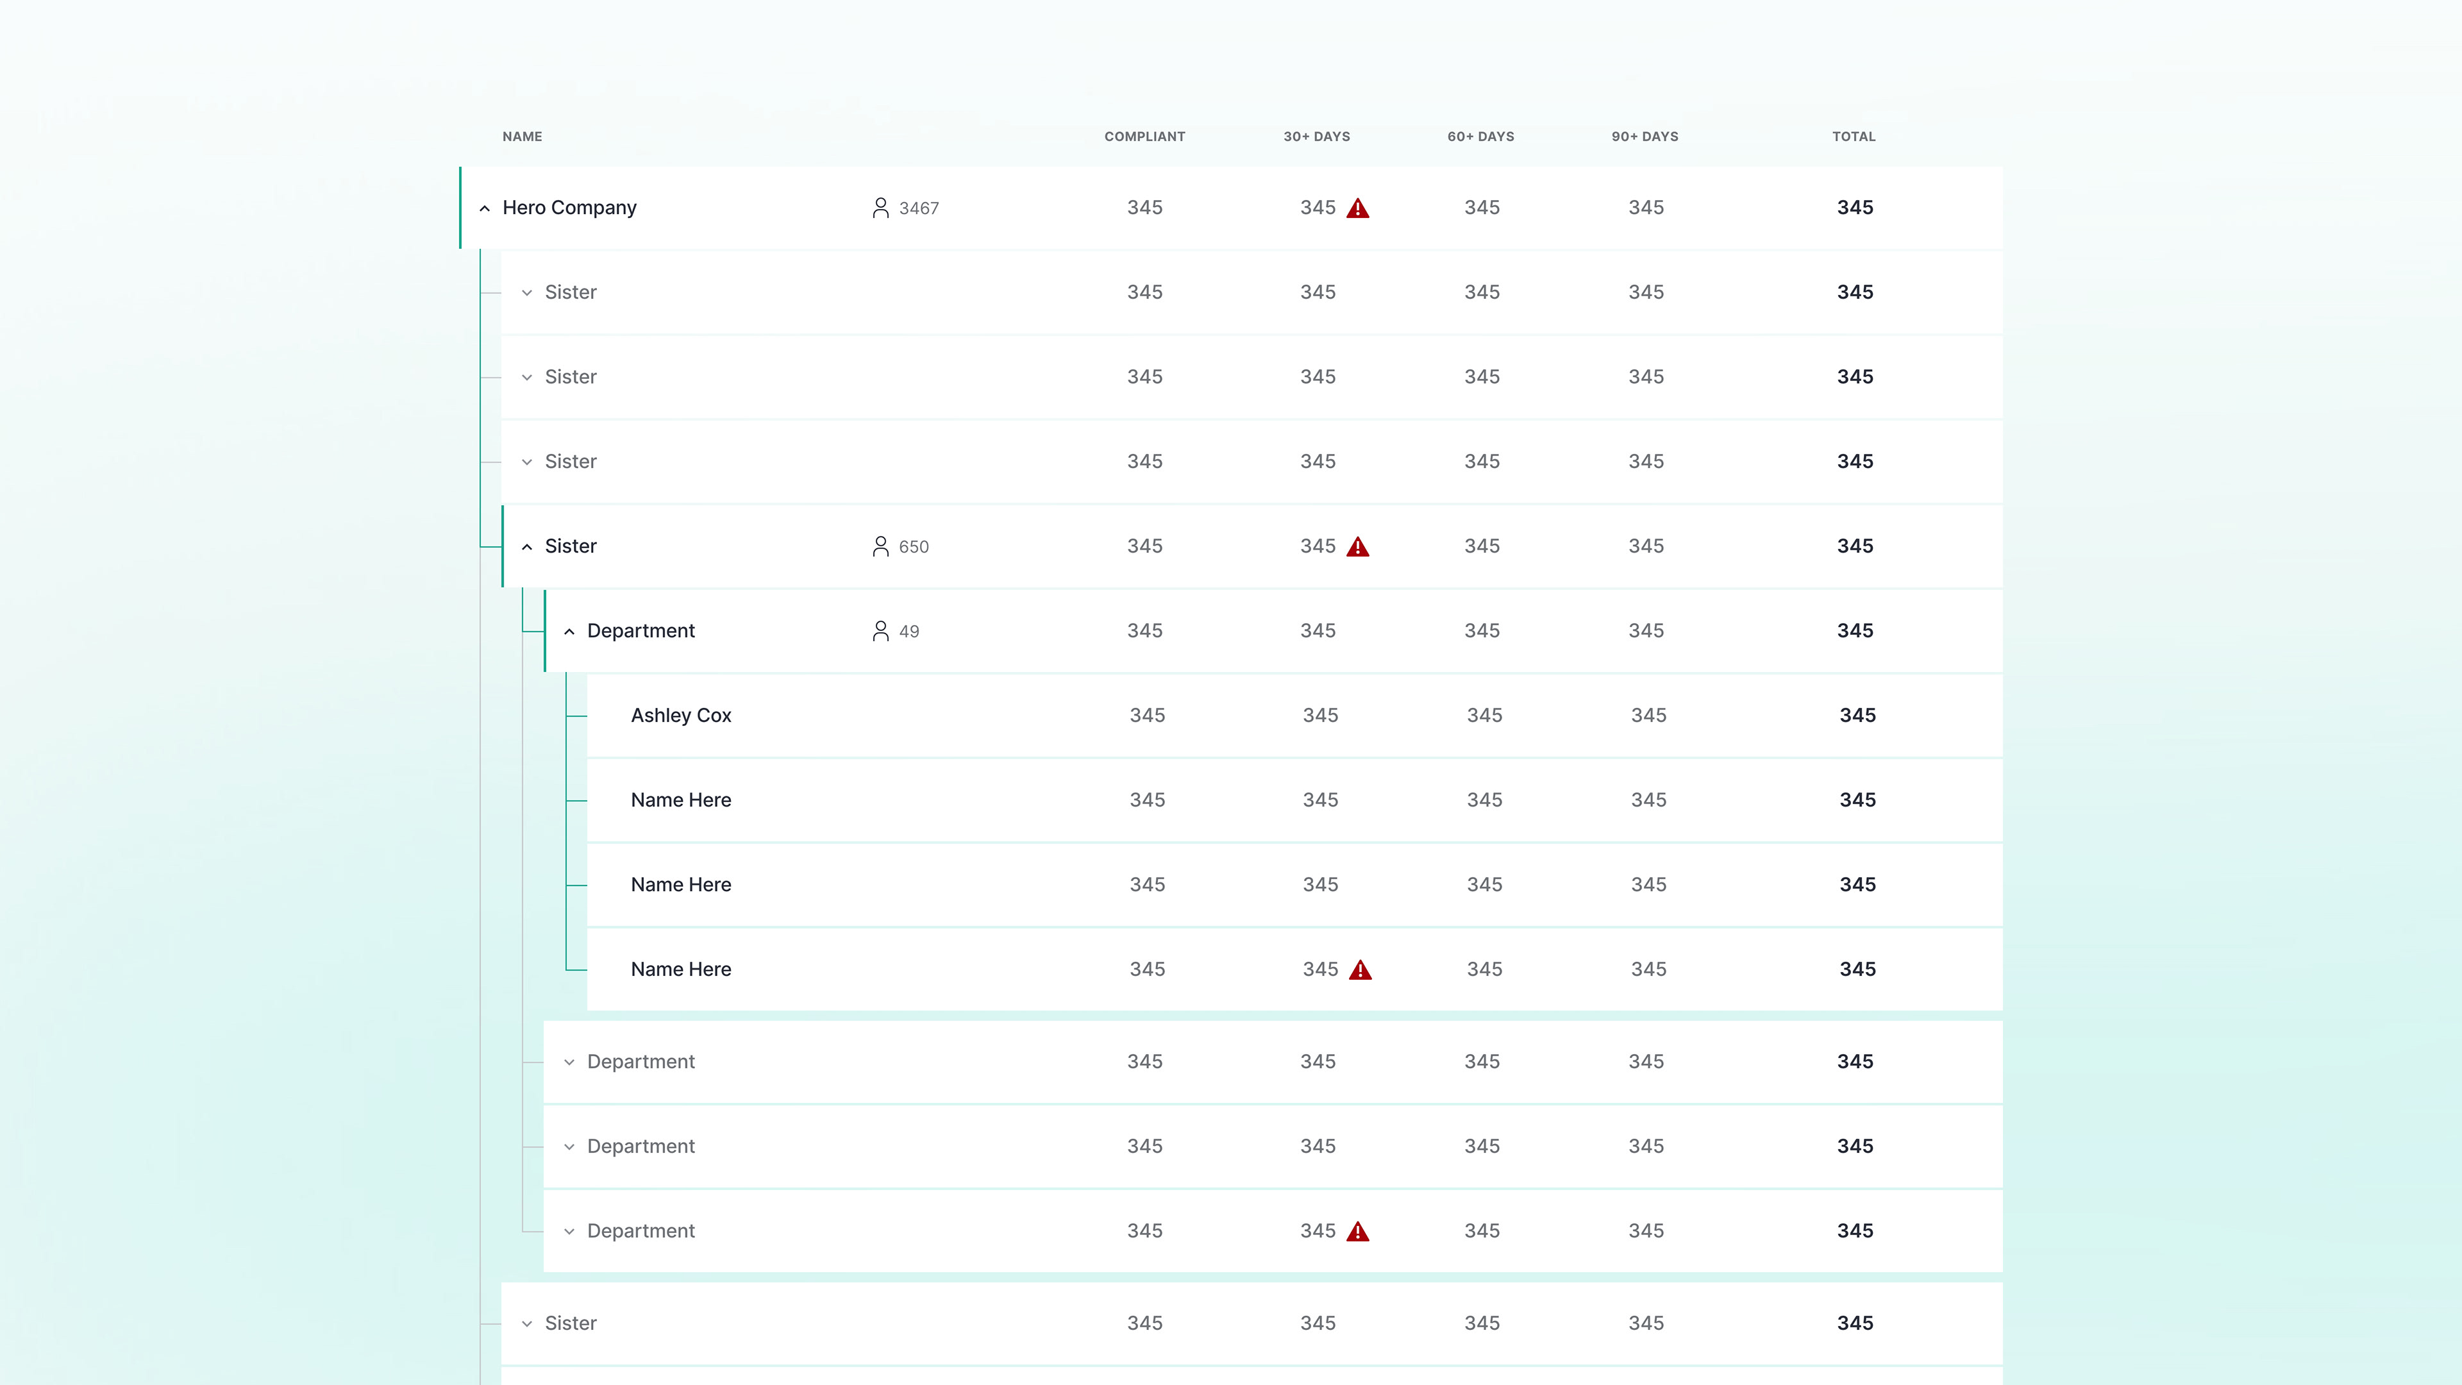Expand the first collapsed Department below Name Here rows

(x=569, y=1062)
